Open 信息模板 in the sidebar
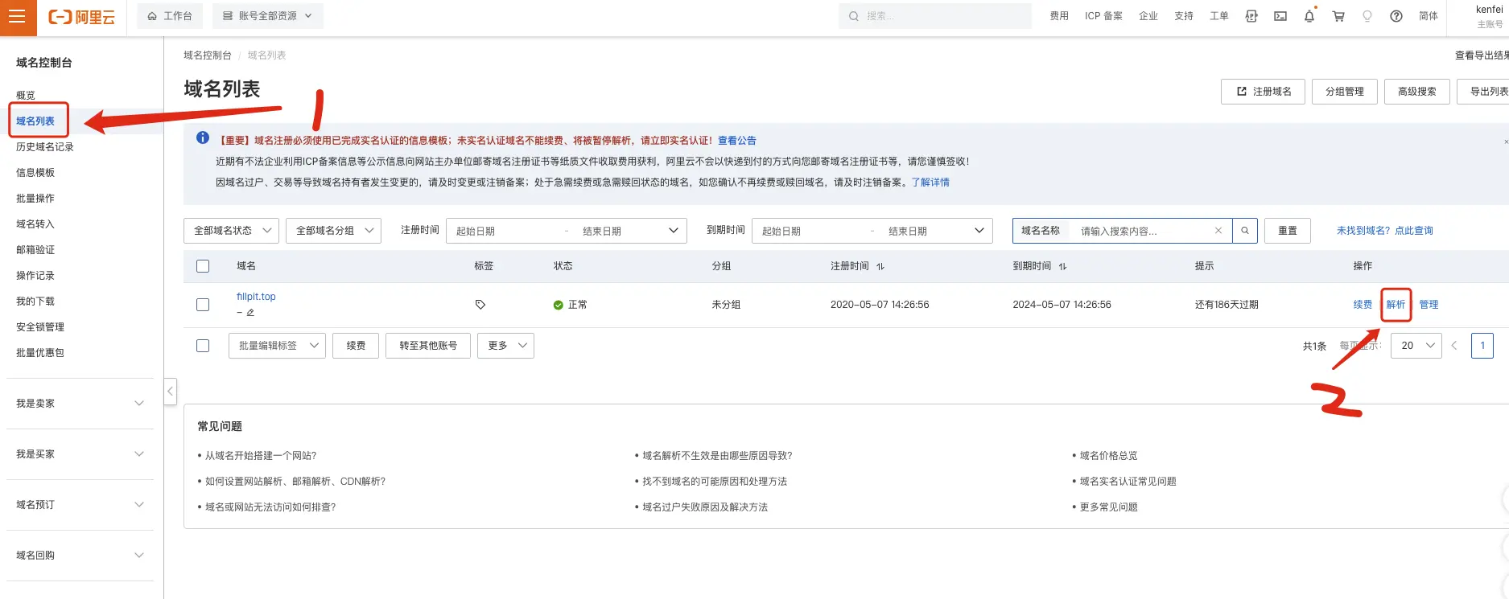This screenshot has height=599, width=1509. 35,173
